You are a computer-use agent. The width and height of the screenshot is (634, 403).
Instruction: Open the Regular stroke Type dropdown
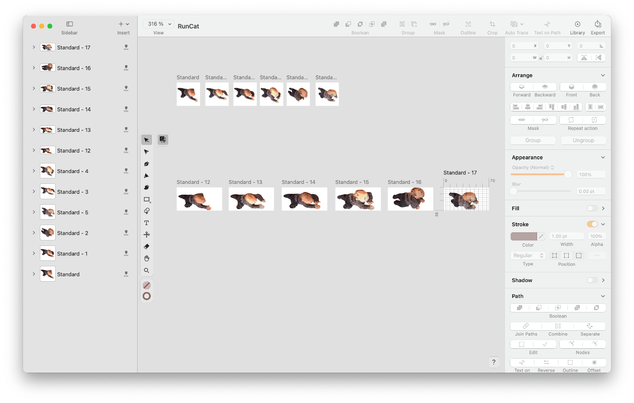coord(528,256)
